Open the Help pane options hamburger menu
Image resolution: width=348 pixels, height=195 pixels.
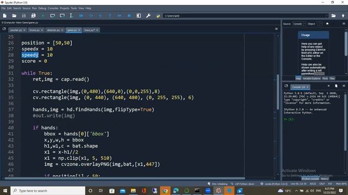coord(344,24)
